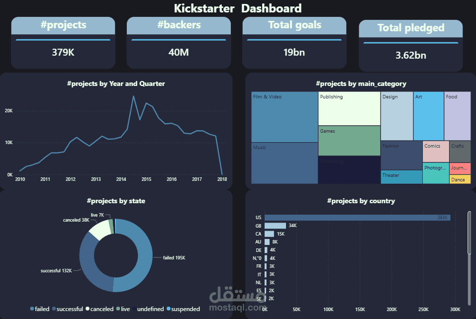Click the #projects by country title
This screenshot has height=319, width=476.
pos(361,201)
